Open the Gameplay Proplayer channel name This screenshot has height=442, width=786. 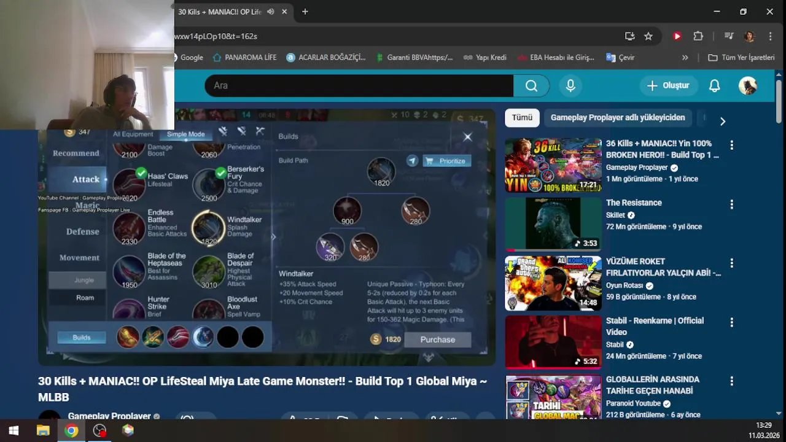click(x=109, y=416)
